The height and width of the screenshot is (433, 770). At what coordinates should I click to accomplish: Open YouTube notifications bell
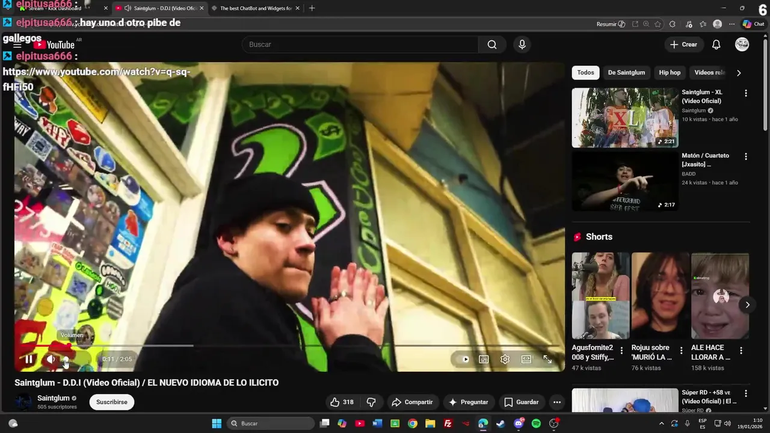[716, 45]
